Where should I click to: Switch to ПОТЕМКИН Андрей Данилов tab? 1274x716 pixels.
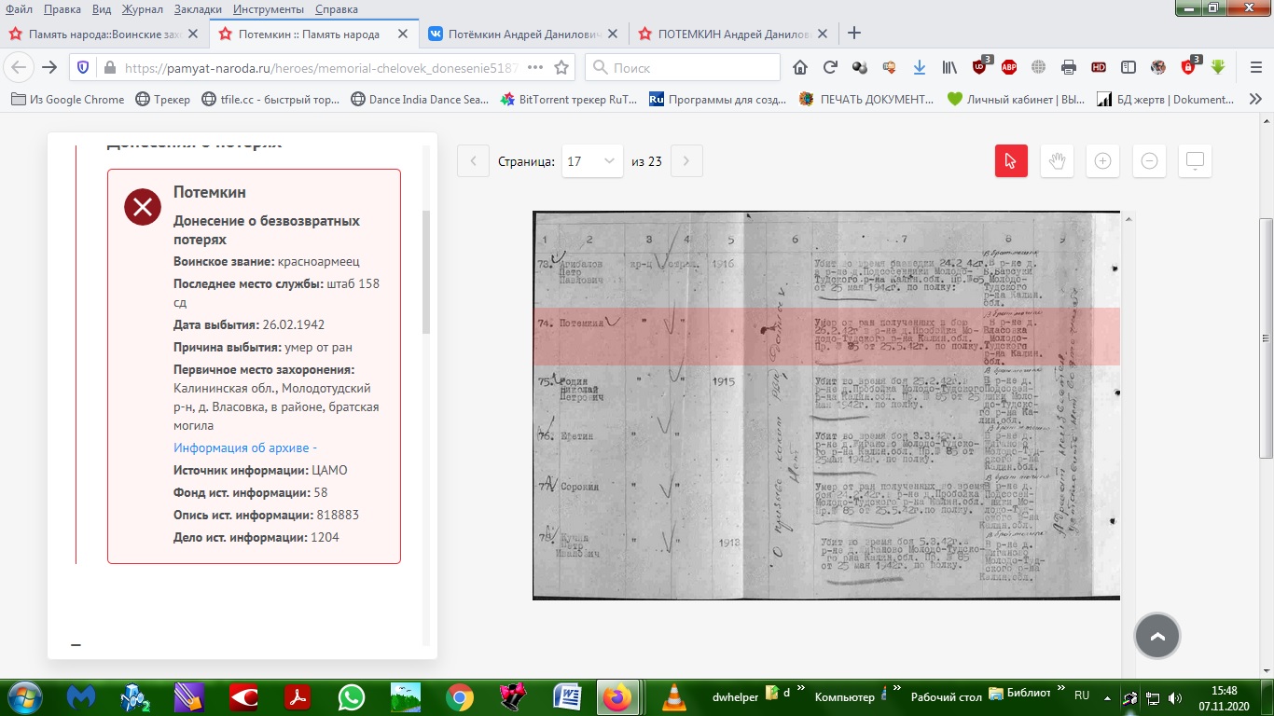point(734,34)
